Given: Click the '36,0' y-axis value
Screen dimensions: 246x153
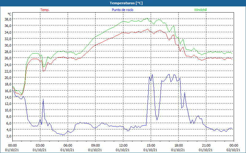Looking at the screenshot, I should point(8,26).
